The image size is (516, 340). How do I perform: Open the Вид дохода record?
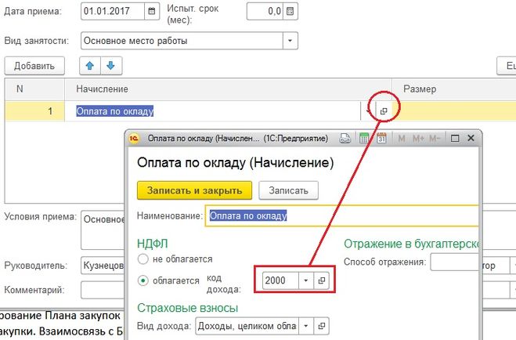tap(322, 326)
